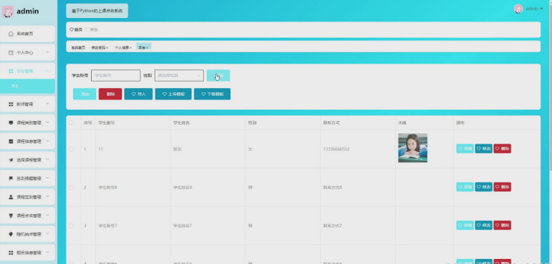Expand the 选择课程管理 sidebar menu
The height and width of the screenshot is (264, 552).
(48, 160)
